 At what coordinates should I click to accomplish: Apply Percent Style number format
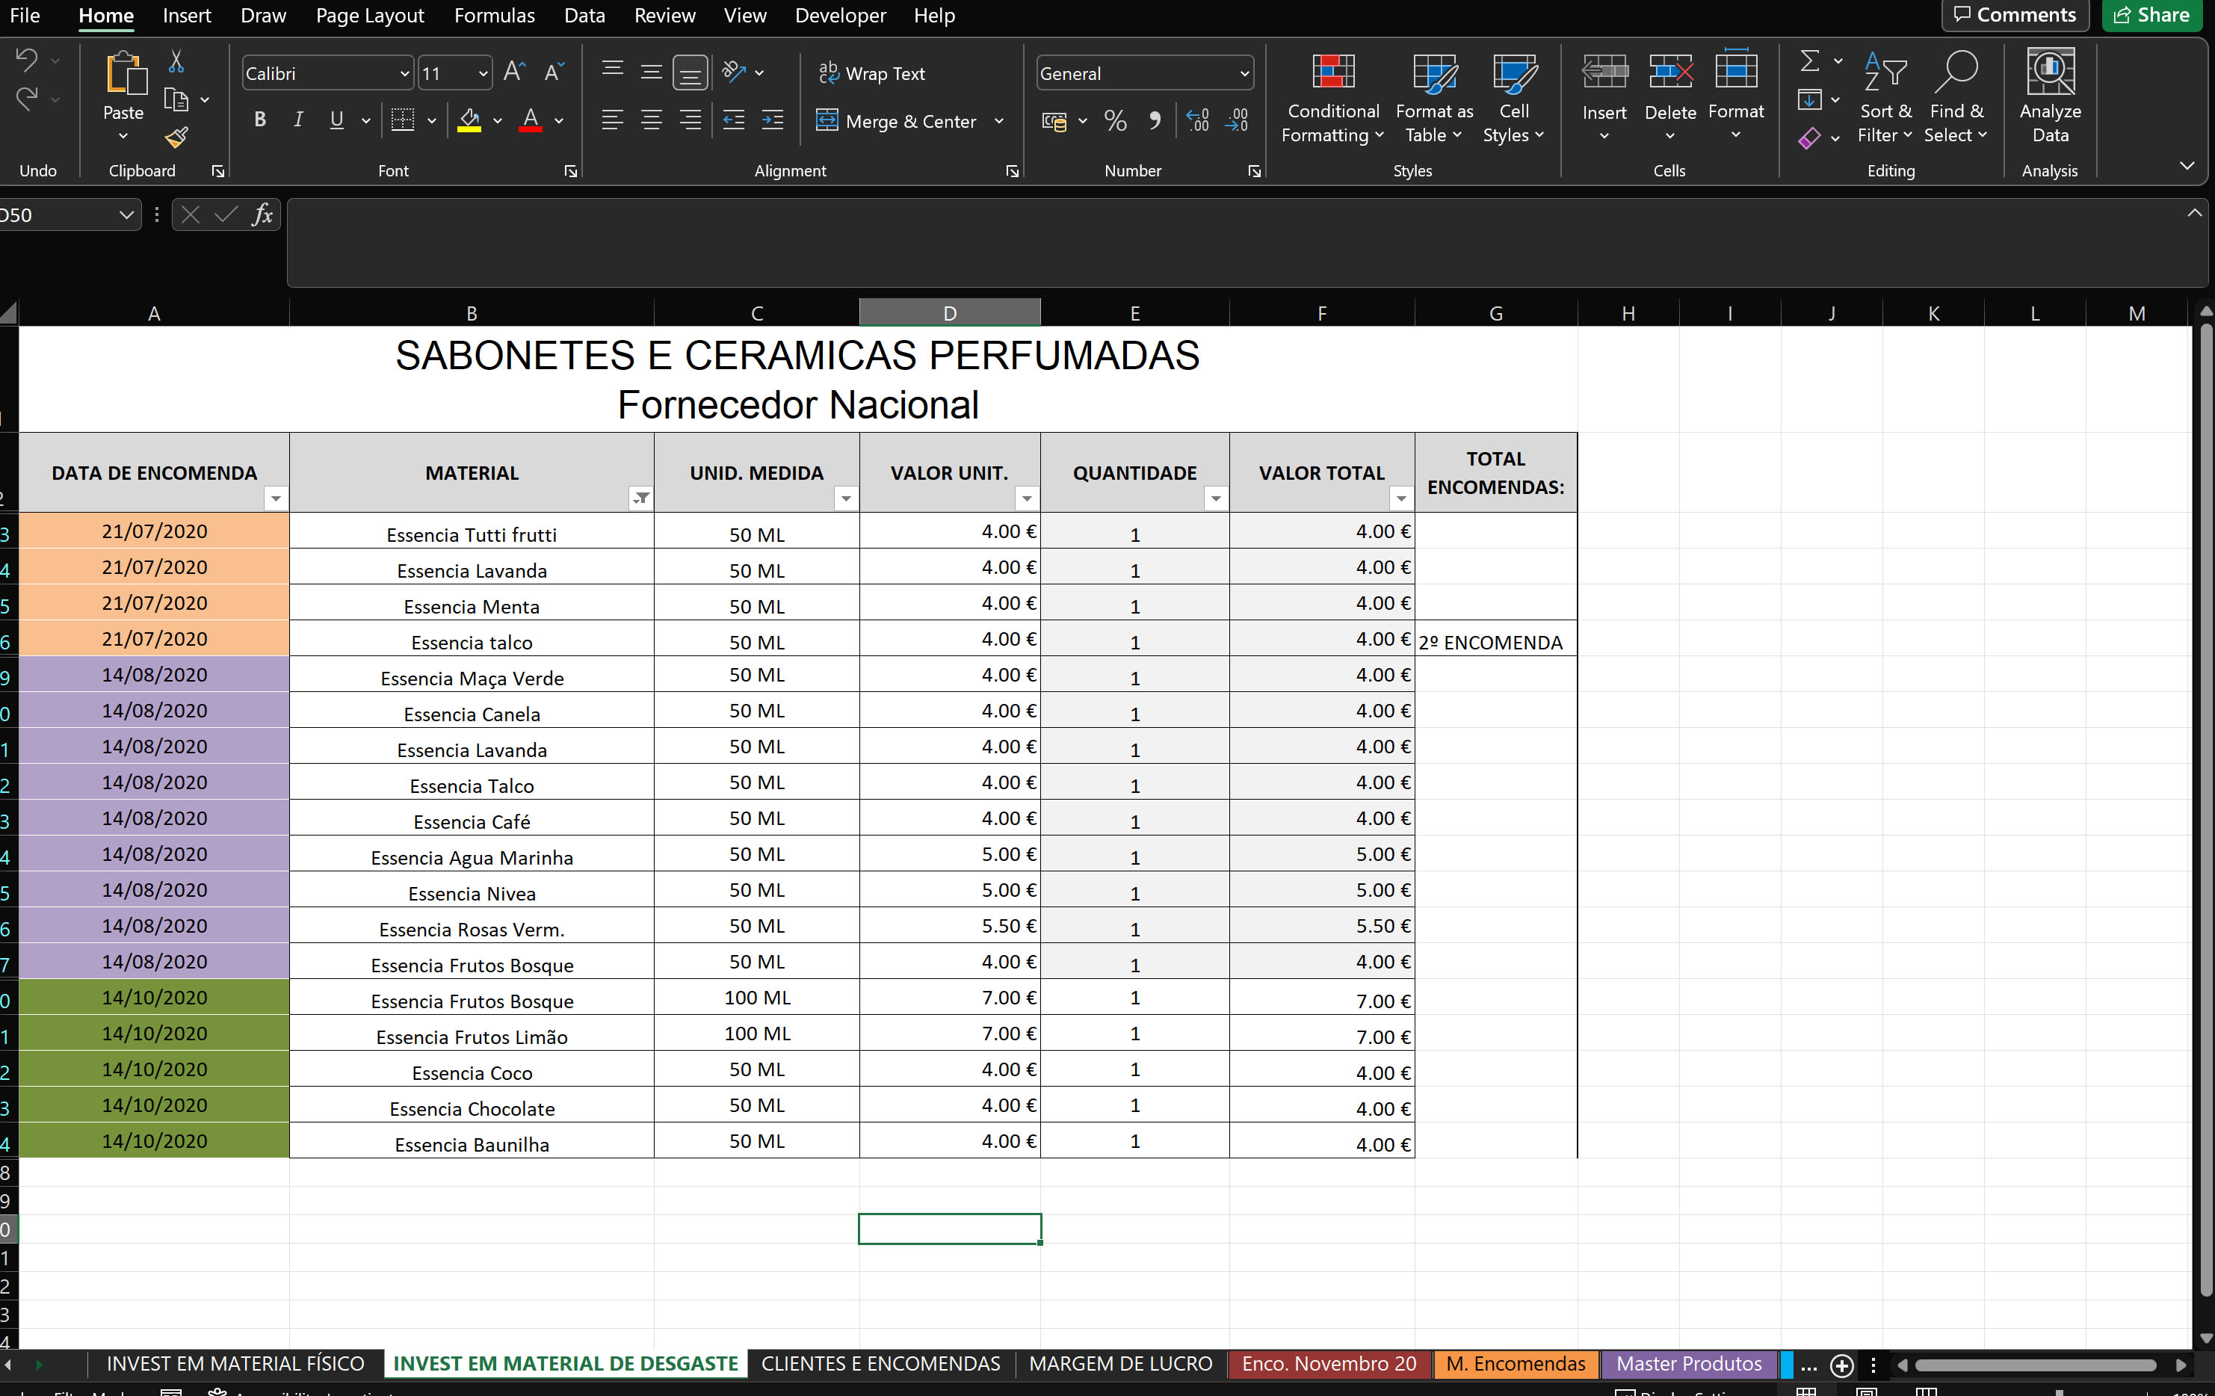pos(1116,120)
